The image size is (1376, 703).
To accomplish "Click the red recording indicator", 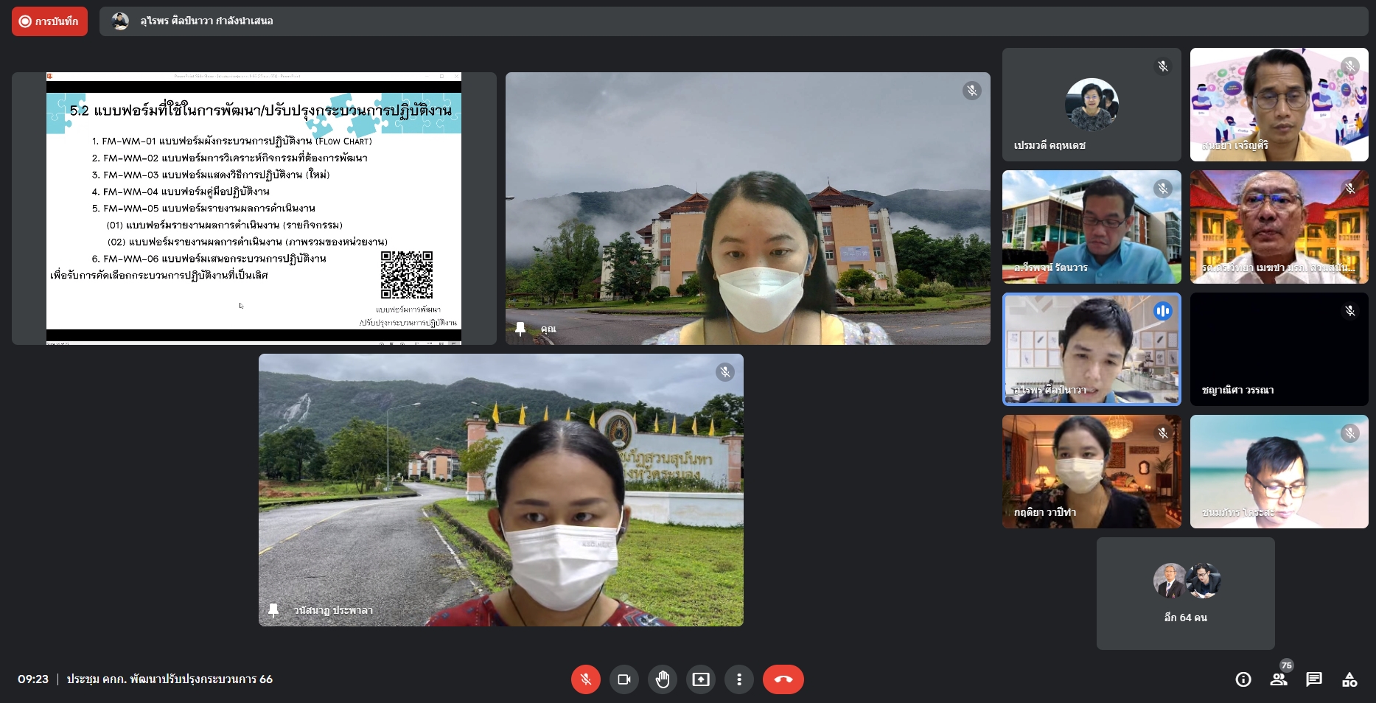I will coord(49,21).
